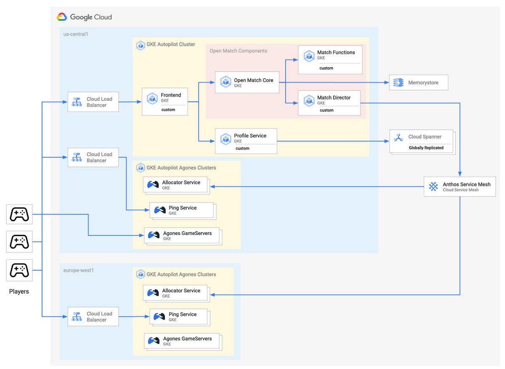Click the europe-west1 Ping Service icon
Image resolution: width=505 pixels, height=369 pixels.
159,316
